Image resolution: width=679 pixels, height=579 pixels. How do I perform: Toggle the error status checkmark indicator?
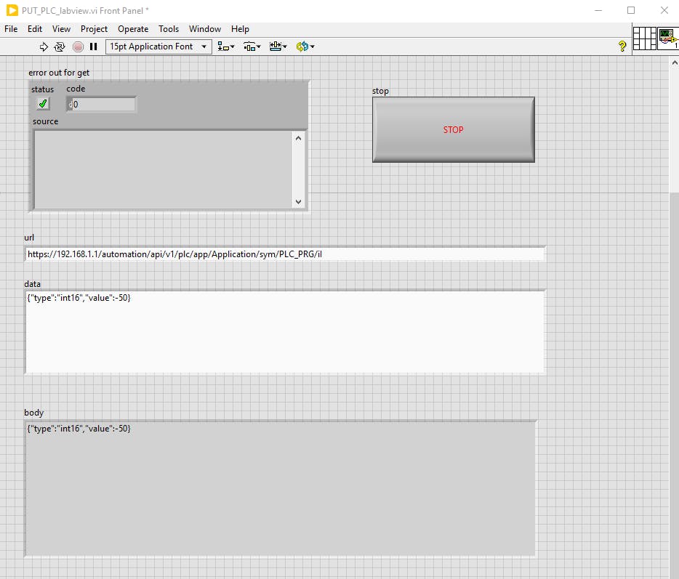[x=43, y=104]
